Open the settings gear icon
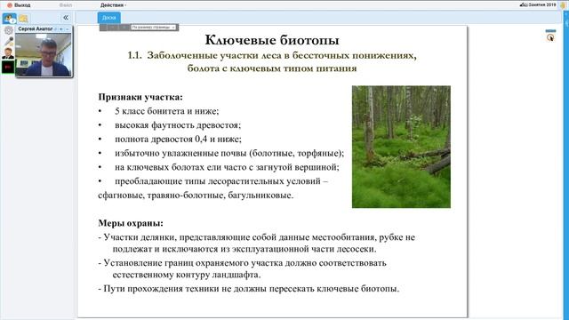The width and height of the screenshot is (569, 320). [8, 30]
